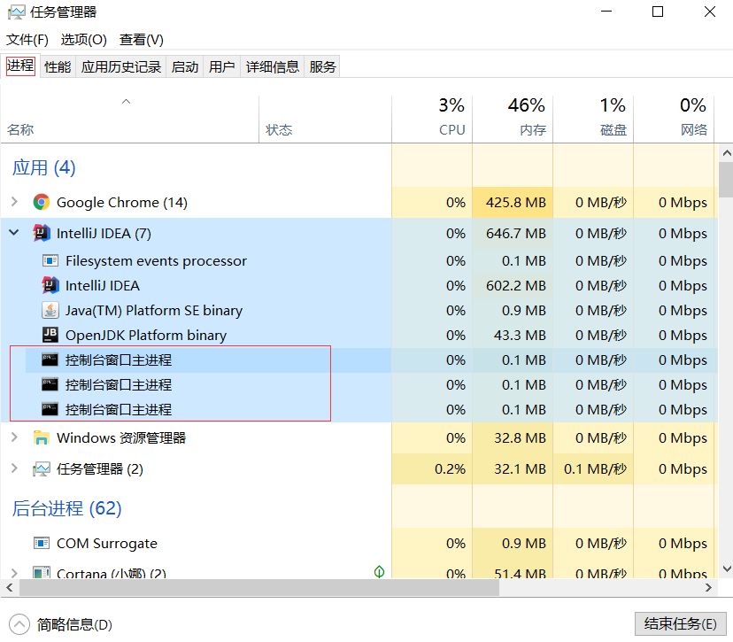Click the 0.1 MB/秒 disk value

tap(595, 469)
